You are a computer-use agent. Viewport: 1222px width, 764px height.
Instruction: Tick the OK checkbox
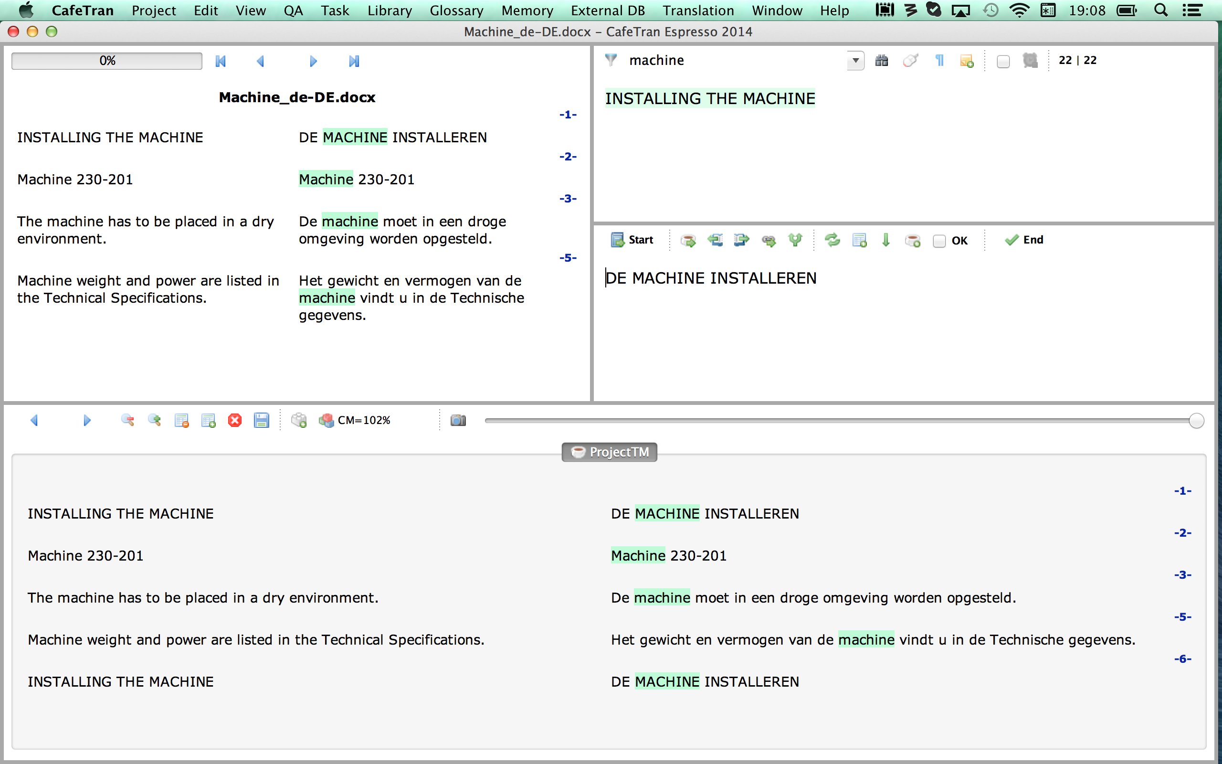939,241
